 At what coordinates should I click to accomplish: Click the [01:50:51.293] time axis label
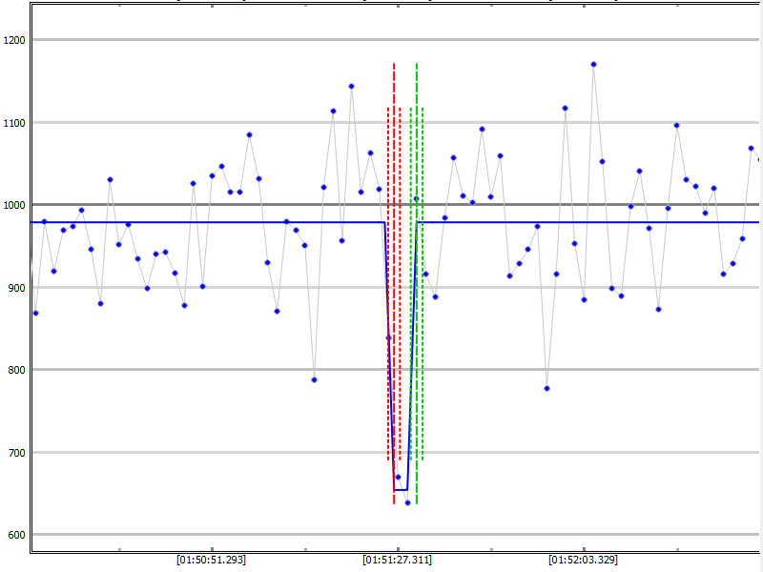[x=211, y=560]
